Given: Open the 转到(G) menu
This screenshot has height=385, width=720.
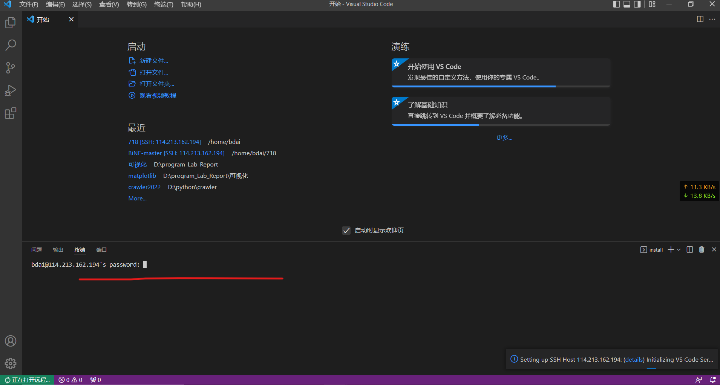Looking at the screenshot, I should (x=136, y=5).
